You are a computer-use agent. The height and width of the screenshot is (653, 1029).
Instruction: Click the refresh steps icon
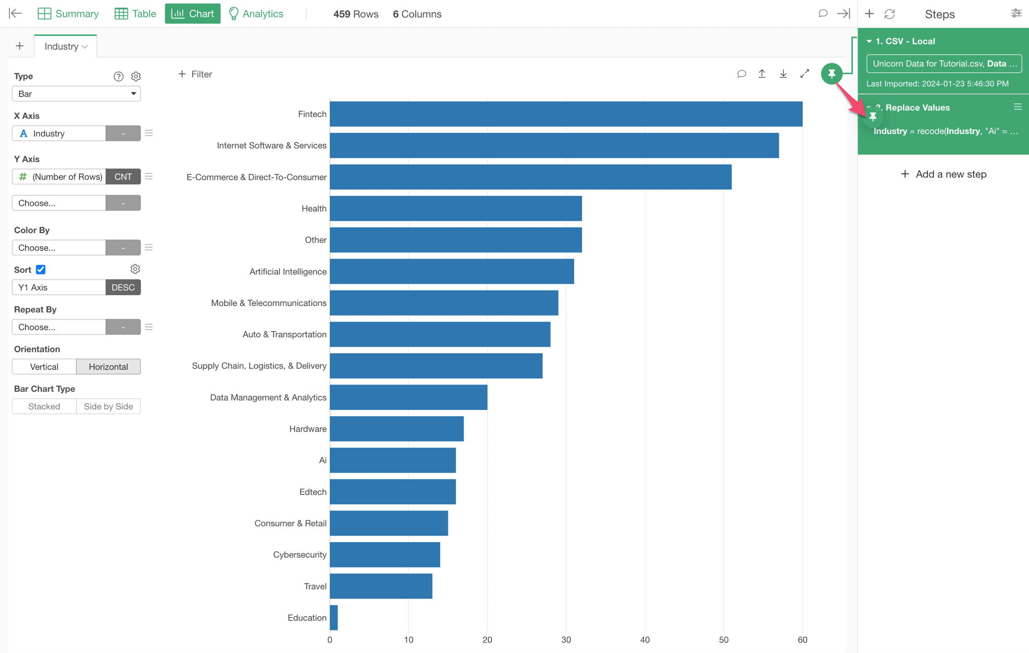(890, 14)
